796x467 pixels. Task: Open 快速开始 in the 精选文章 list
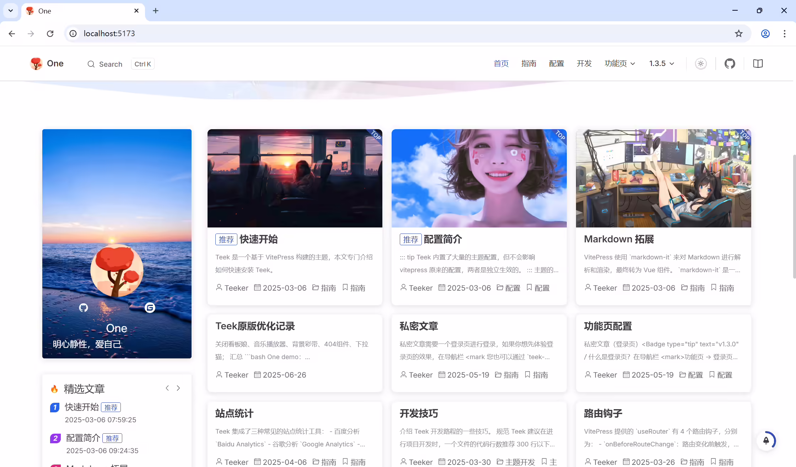coord(82,407)
